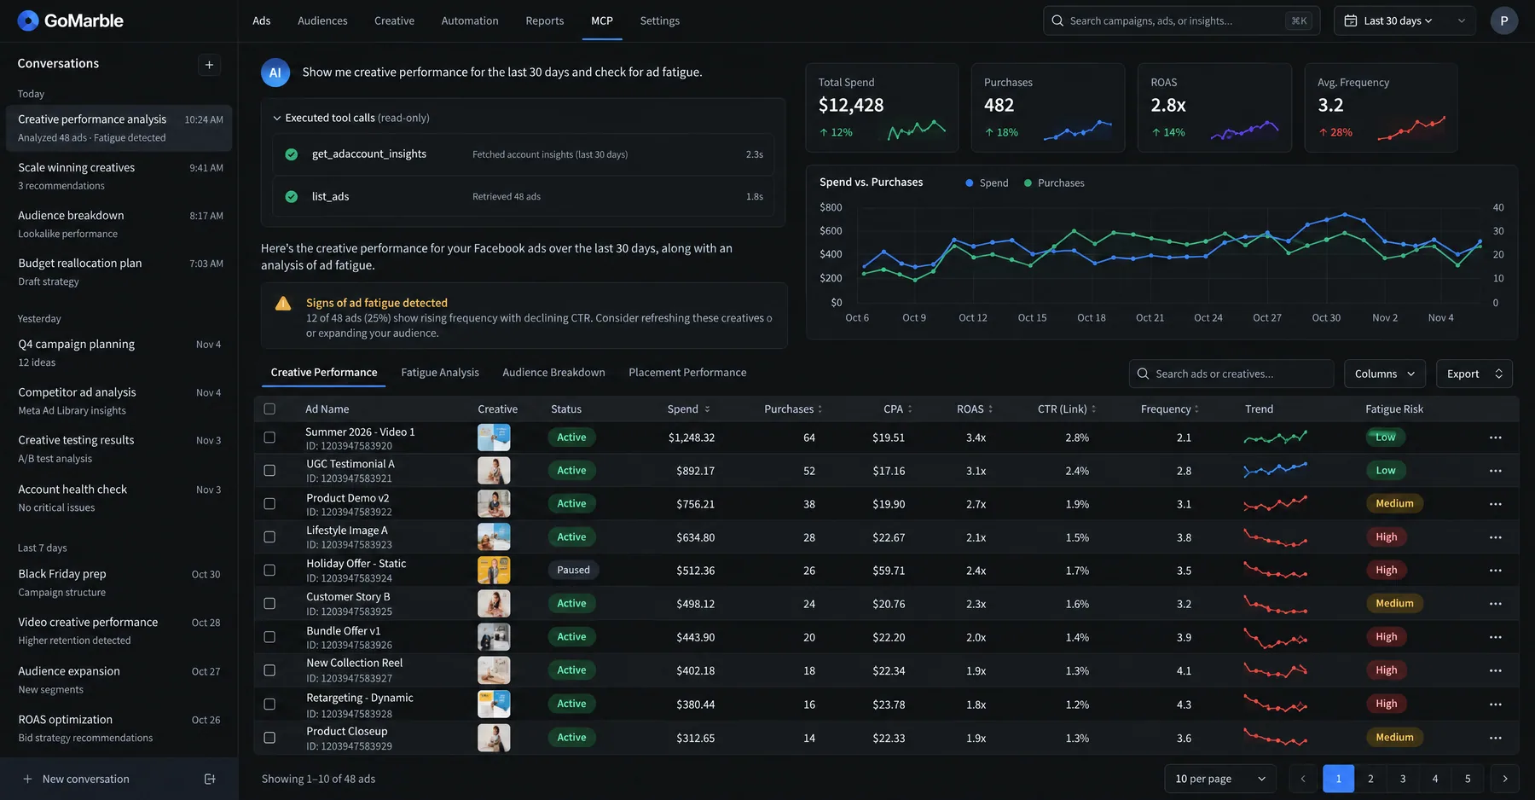
Task: Open the Last 30 days date range dropdown
Action: pos(1405,20)
